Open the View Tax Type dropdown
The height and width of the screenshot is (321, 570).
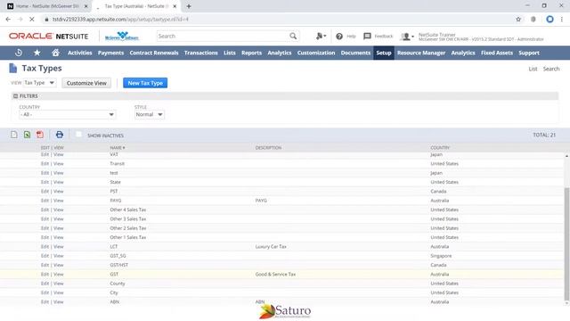(x=39, y=83)
